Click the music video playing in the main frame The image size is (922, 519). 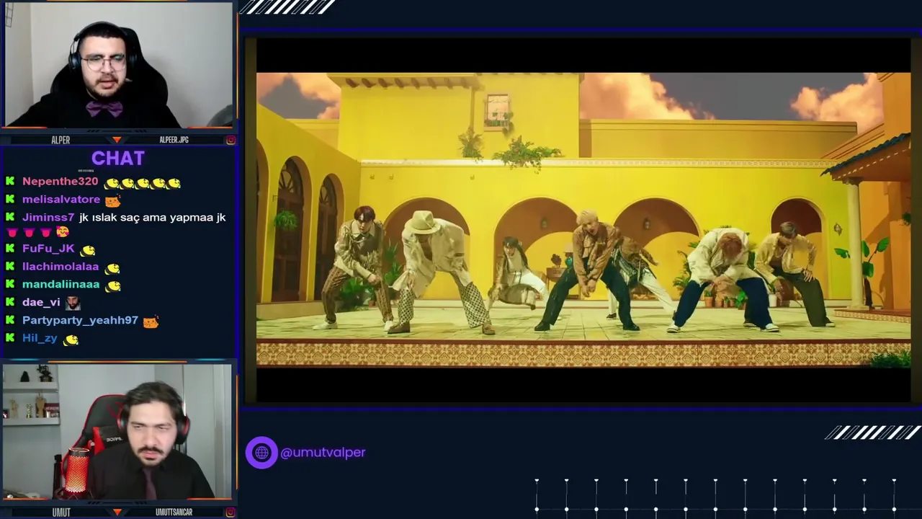583,220
